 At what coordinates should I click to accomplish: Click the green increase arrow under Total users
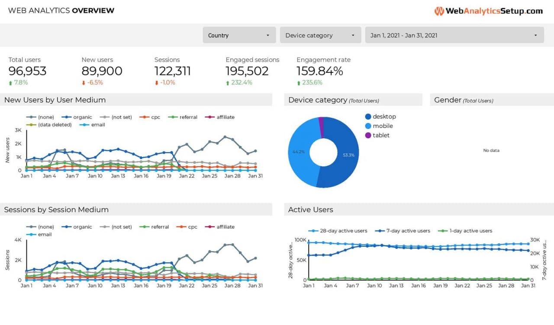[10, 82]
